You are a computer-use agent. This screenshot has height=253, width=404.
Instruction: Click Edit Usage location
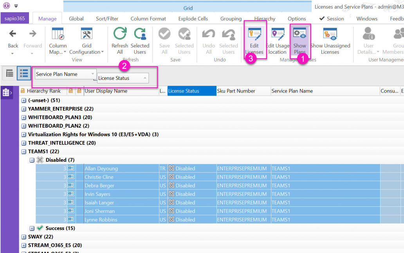tap(278, 41)
